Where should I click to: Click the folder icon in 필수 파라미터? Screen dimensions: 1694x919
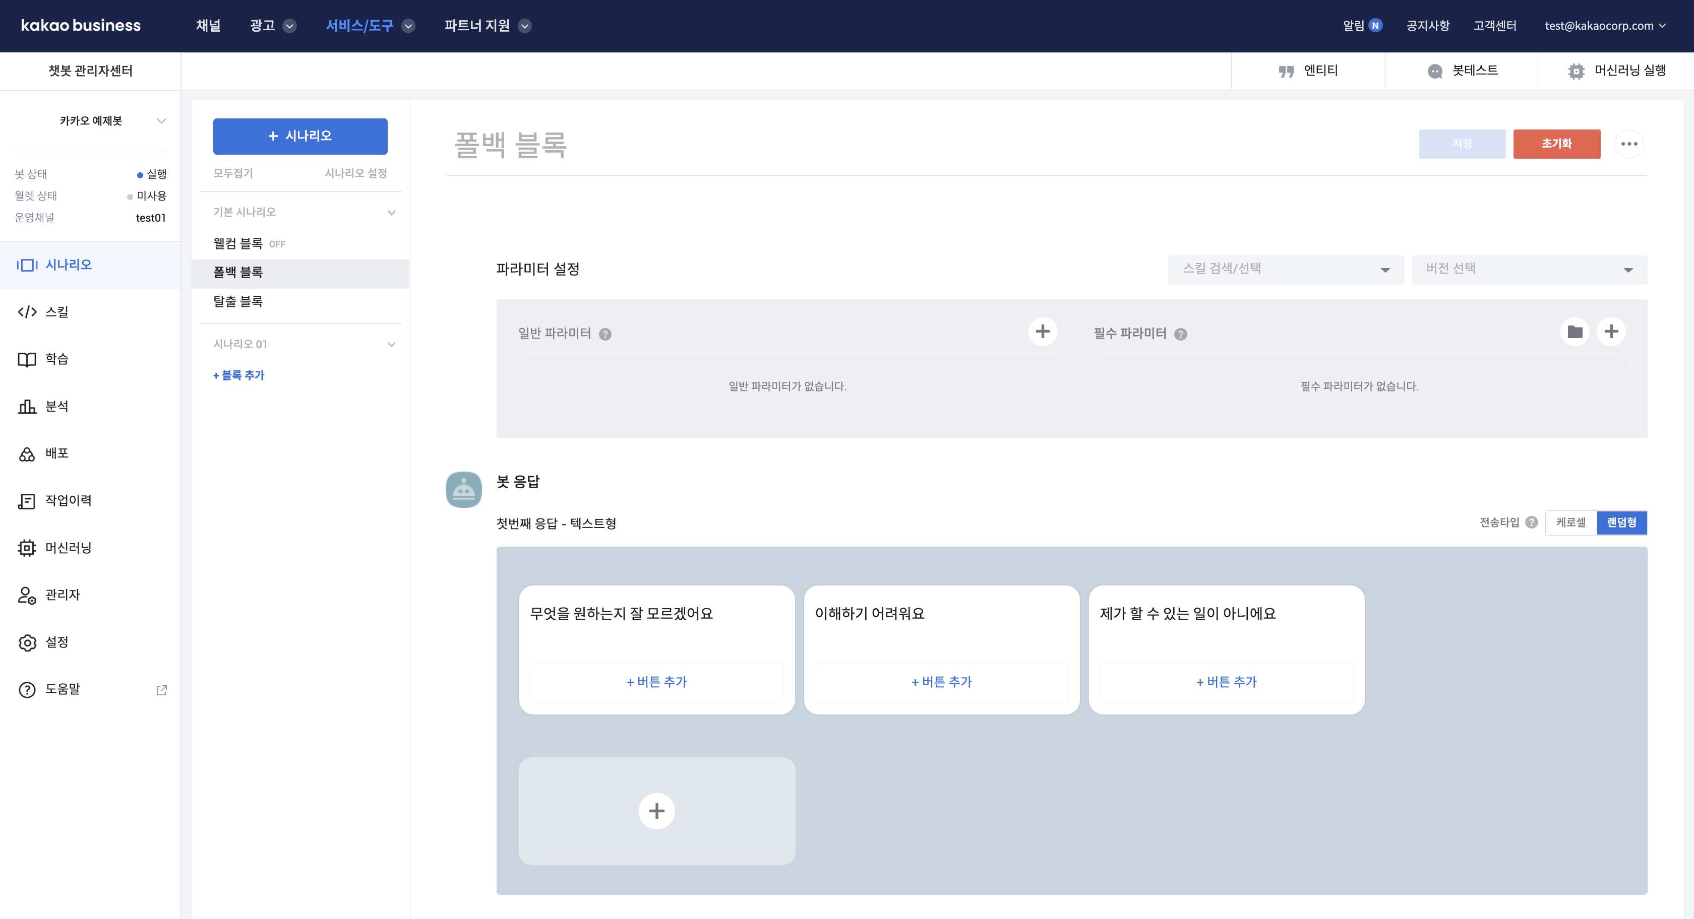[1575, 332]
